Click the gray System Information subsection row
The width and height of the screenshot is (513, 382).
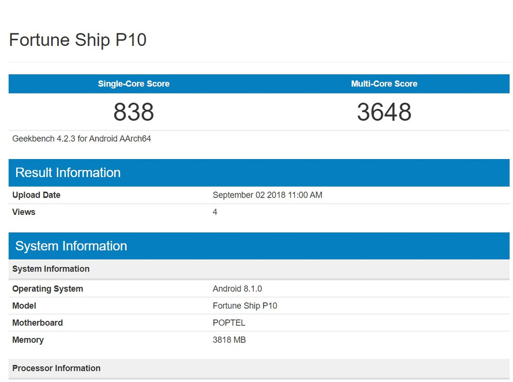(51, 269)
